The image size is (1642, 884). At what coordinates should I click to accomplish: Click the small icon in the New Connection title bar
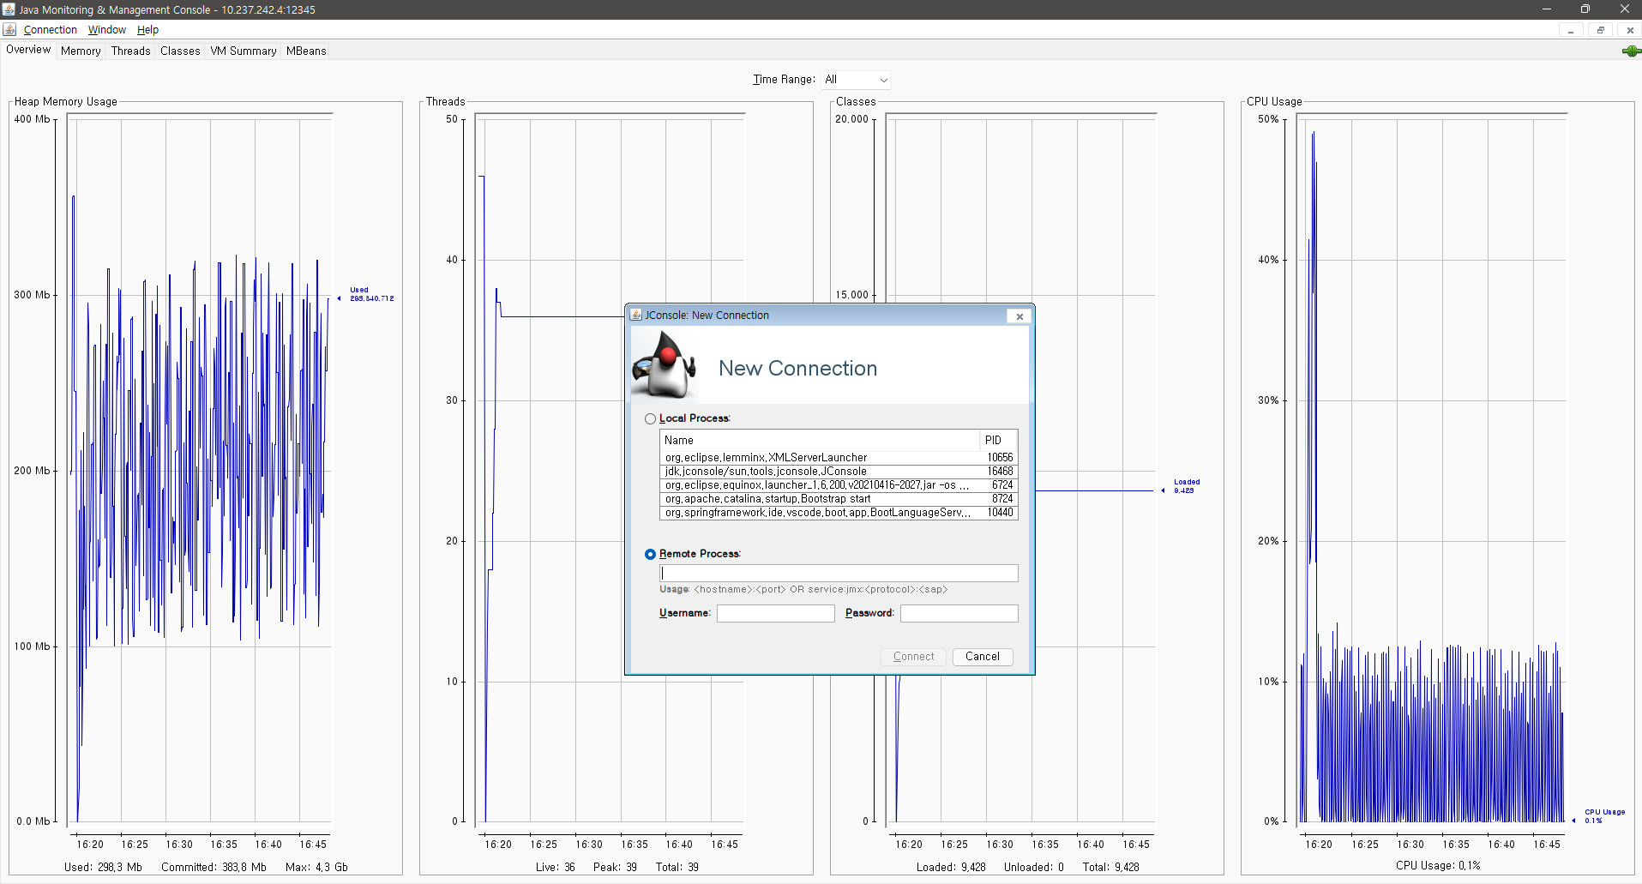(x=635, y=315)
